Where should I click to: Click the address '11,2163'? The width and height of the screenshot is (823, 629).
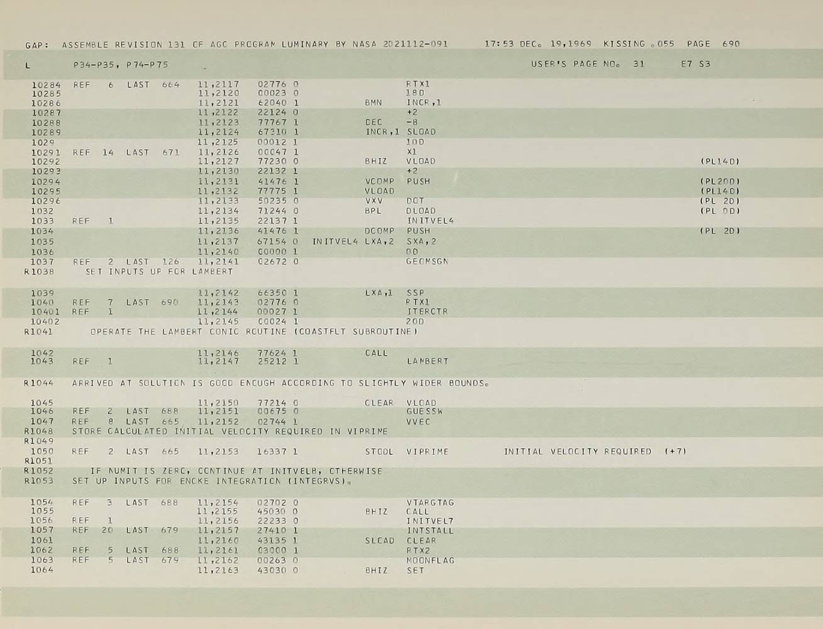tap(218, 571)
